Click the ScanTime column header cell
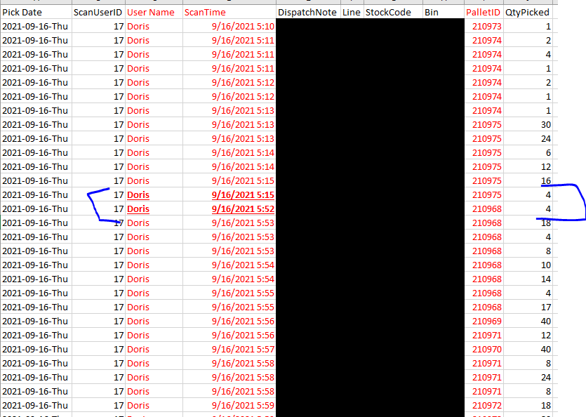586x417 pixels. coord(229,13)
